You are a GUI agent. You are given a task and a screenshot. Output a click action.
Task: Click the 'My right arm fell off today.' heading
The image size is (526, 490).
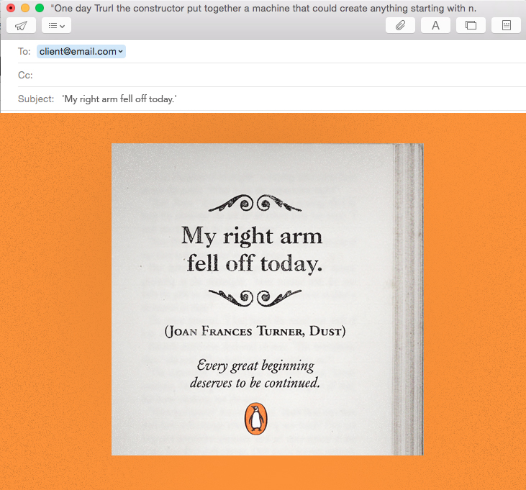point(252,250)
